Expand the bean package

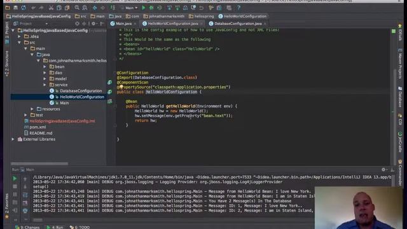[45, 67]
